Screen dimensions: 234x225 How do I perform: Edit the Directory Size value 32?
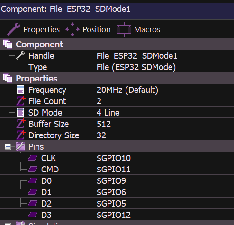(x=163, y=135)
